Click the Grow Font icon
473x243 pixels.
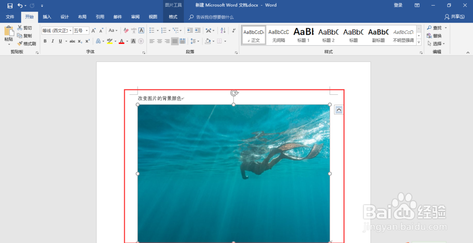pyautogui.click(x=94, y=30)
